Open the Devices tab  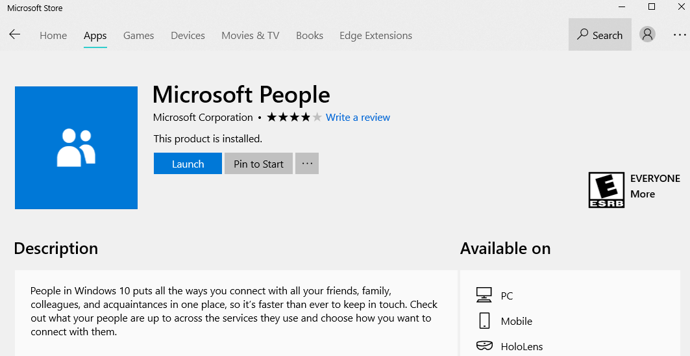coord(188,36)
